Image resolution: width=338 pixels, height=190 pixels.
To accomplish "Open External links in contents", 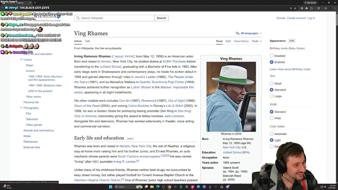I will tap(32, 147).
